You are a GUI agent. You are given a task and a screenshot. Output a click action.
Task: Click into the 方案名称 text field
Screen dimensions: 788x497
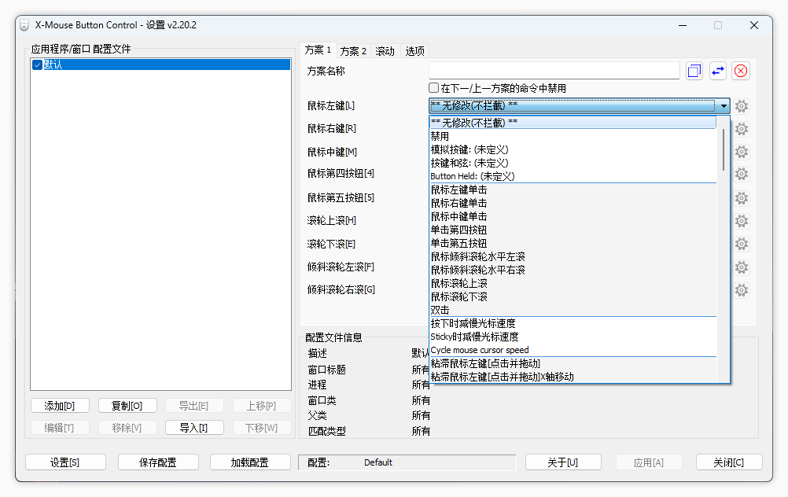click(x=554, y=71)
